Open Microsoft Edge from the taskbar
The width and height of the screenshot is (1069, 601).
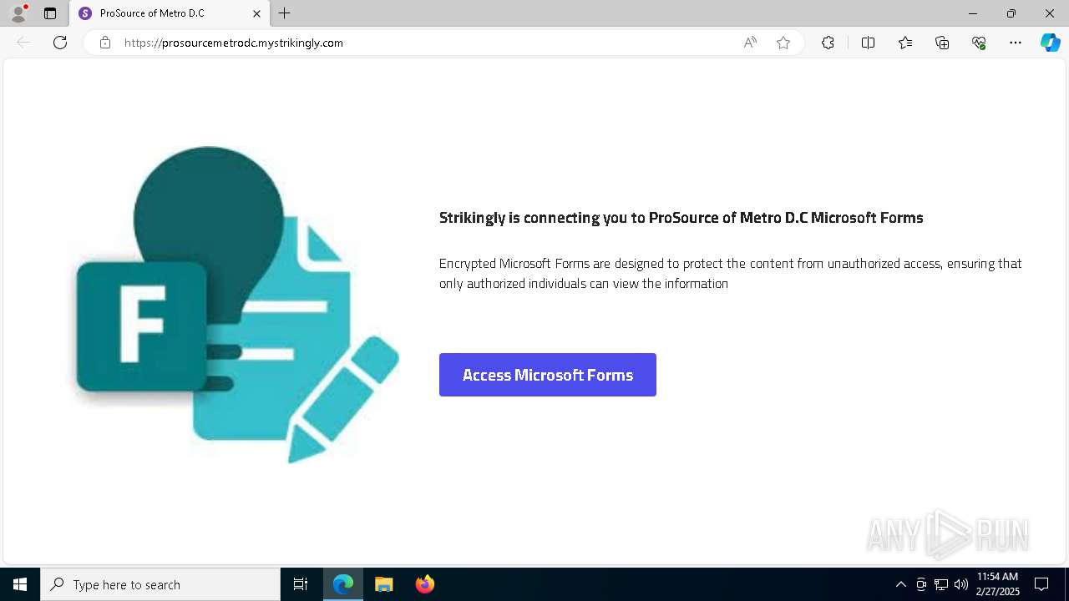click(343, 584)
